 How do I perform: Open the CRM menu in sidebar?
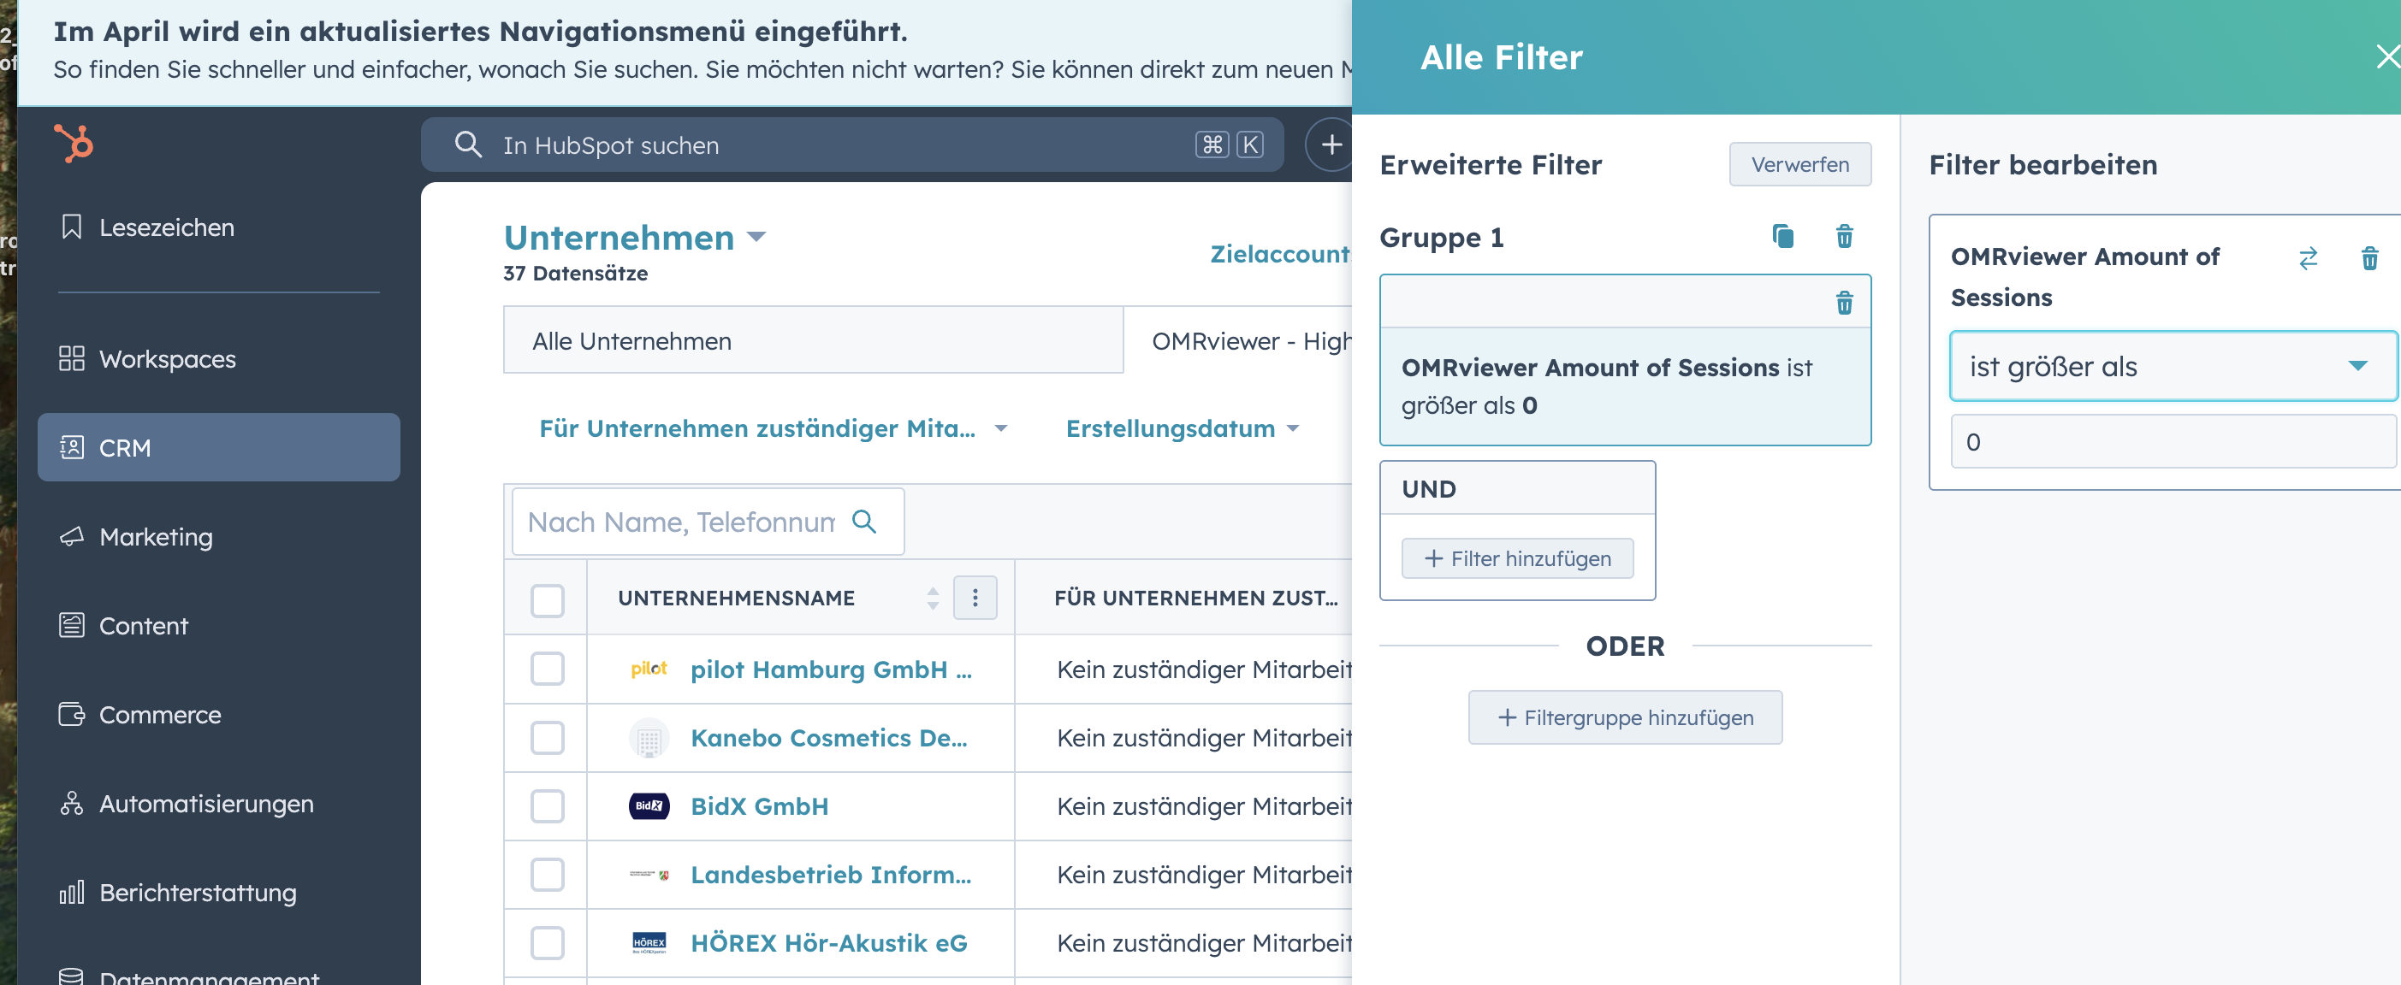218,447
